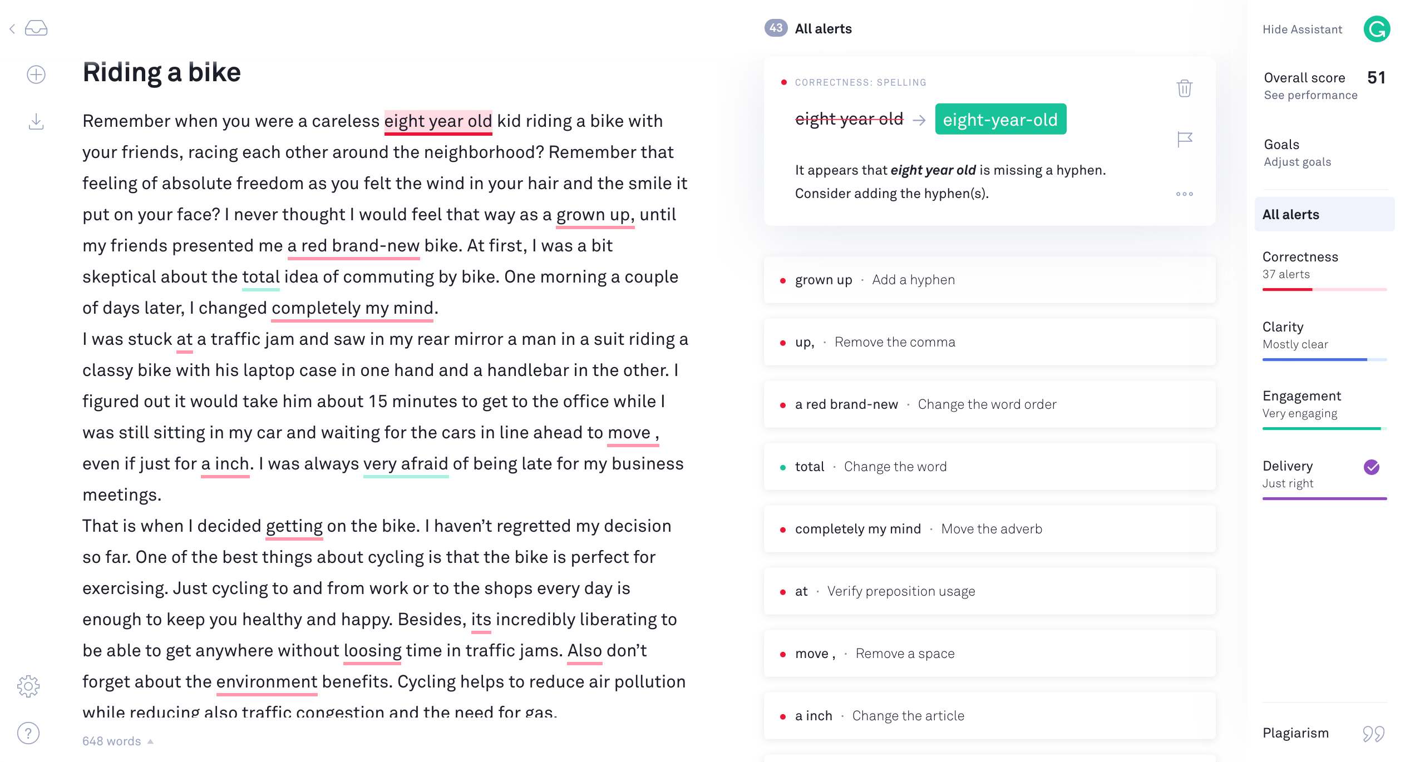Hide the Assistant panel
Image resolution: width=1405 pixels, height=762 pixels.
tap(1303, 29)
